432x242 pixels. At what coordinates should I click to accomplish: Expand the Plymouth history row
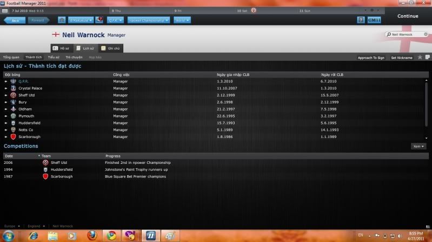point(6,116)
